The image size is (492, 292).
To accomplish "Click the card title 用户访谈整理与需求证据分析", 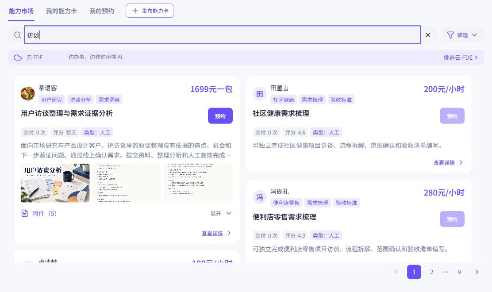I will (x=66, y=114).
